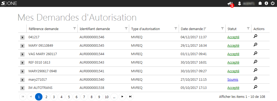This screenshot has width=277, height=101.
Task: Expand the REF 0310 1613 row
Action: pyautogui.click(x=22, y=62)
